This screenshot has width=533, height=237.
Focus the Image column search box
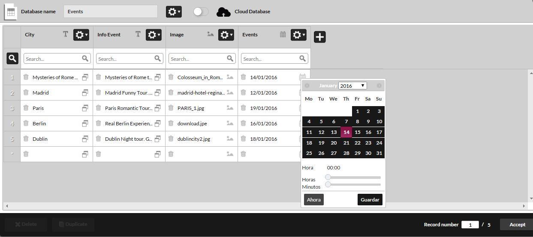coord(202,59)
